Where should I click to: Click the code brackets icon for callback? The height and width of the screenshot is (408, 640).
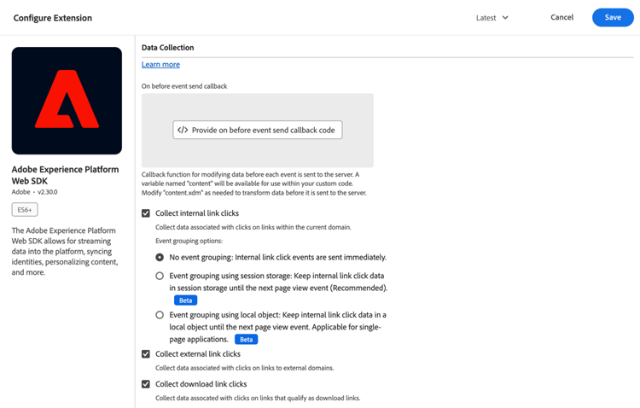[183, 131]
